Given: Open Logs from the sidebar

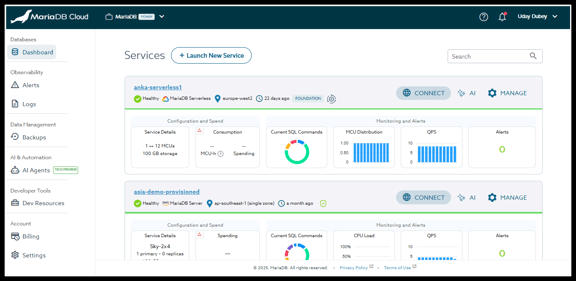Looking at the screenshot, I should coord(23,104).
